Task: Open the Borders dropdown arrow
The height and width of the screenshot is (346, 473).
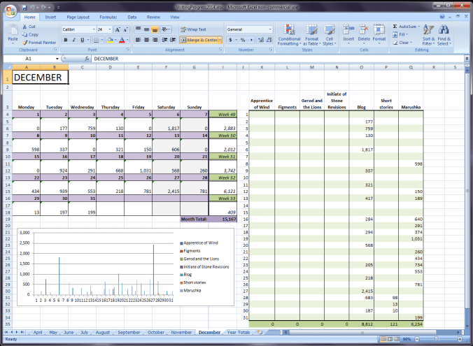Action: [x=102, y=40]
